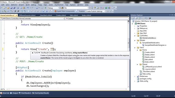Start debugging with the green play arrow

coord(45,8)
